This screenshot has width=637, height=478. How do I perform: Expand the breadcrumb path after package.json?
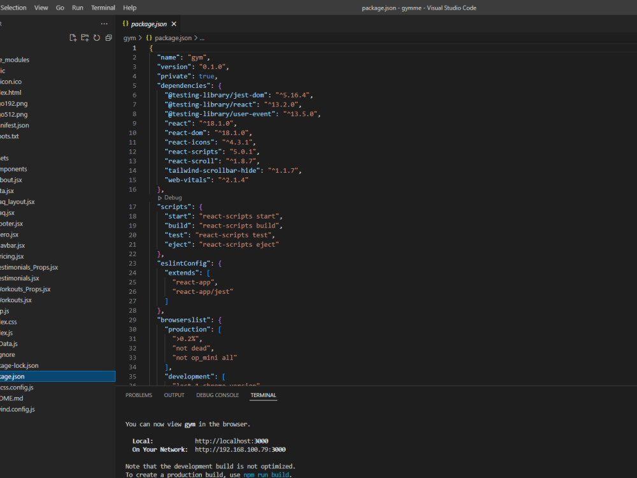click(x=201, y=38)
